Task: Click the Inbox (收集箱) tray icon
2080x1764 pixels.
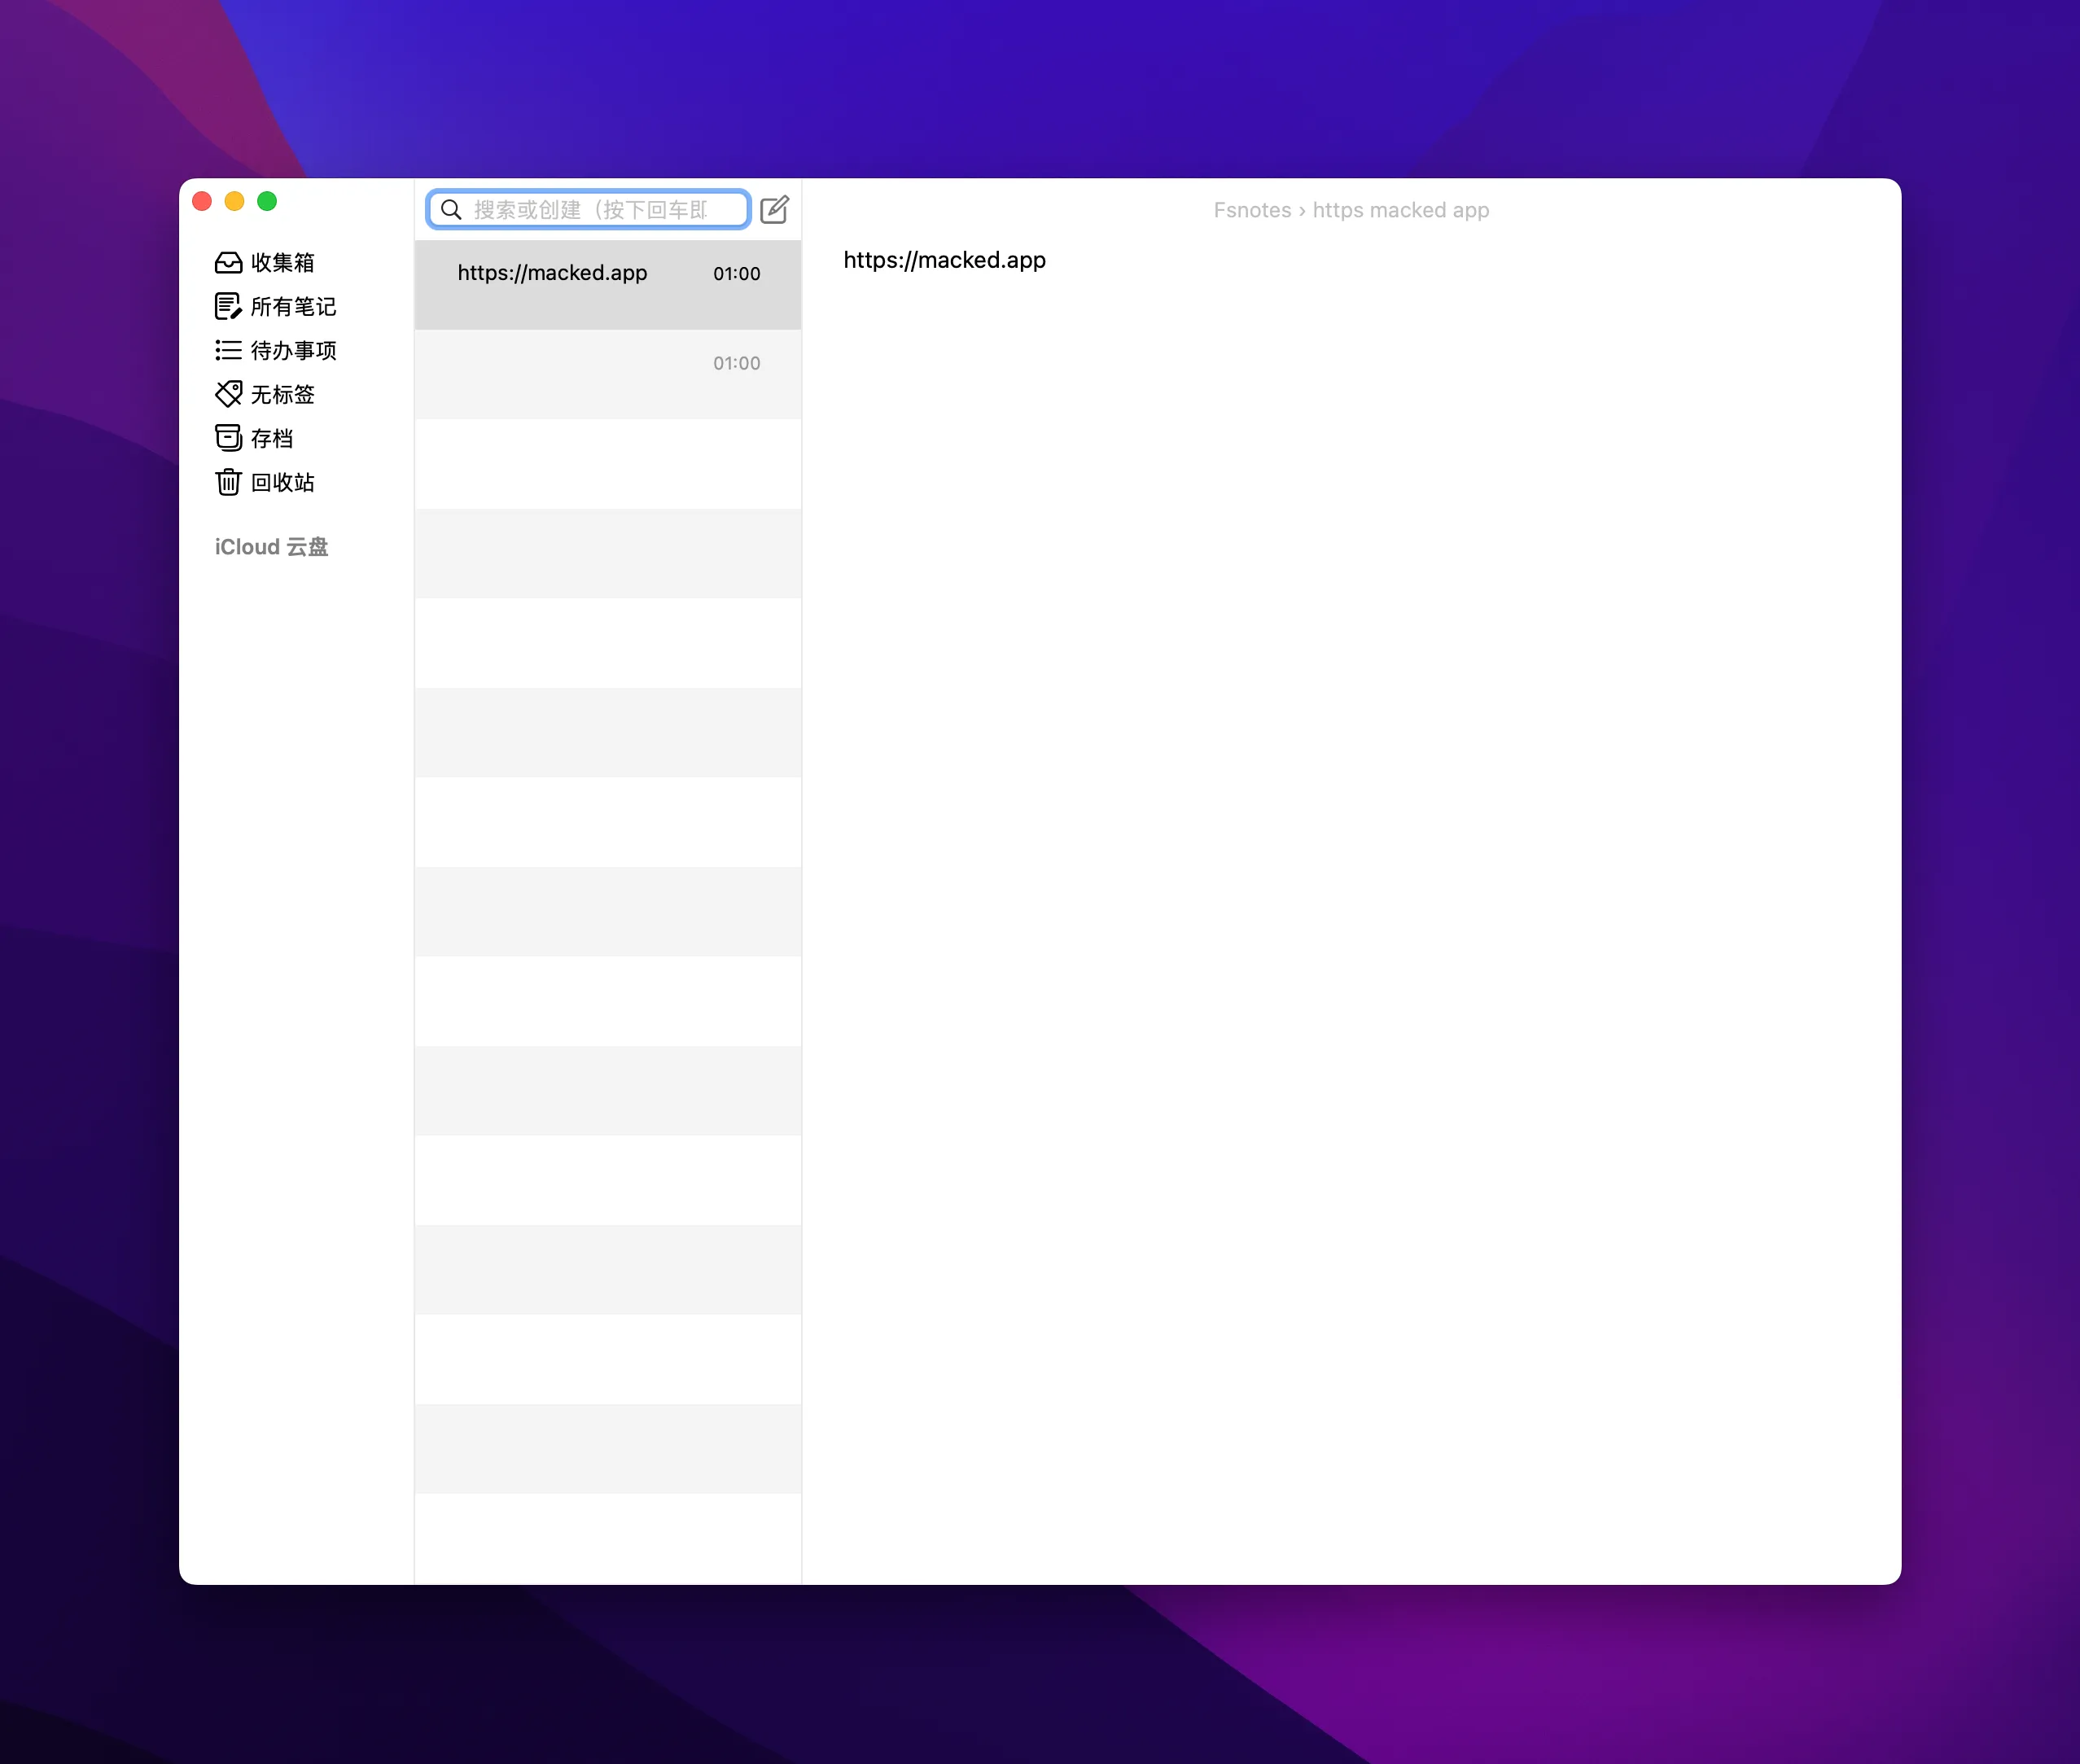Action: [228, 262]
